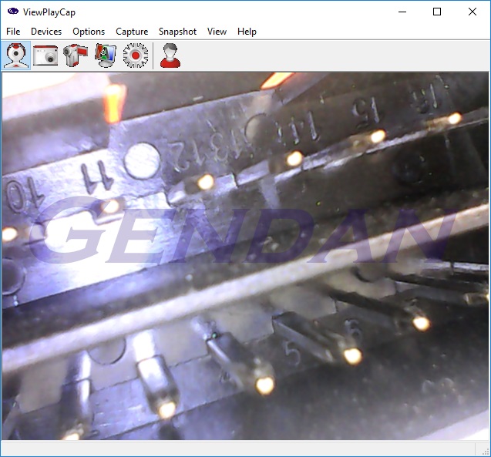Click the live video preview with GENDAN watermark

click(245, 254)
